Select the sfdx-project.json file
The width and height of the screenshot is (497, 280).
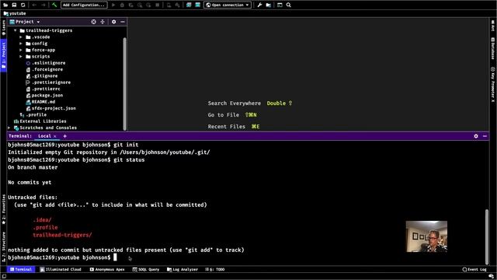[x=50, y=108]
